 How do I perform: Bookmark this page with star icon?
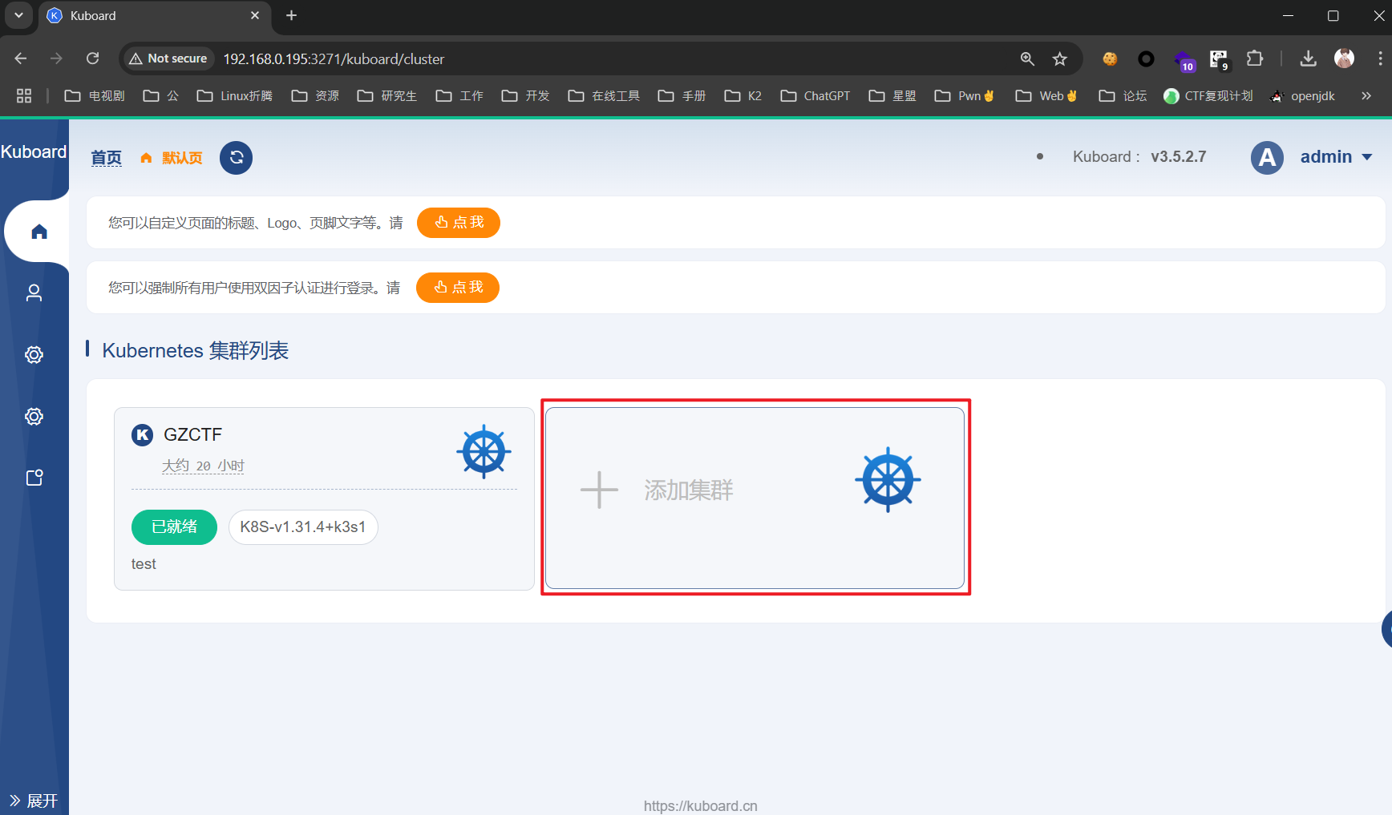[1060, 59]
